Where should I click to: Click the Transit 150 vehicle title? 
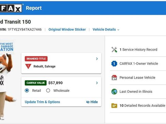pos(15,22)
